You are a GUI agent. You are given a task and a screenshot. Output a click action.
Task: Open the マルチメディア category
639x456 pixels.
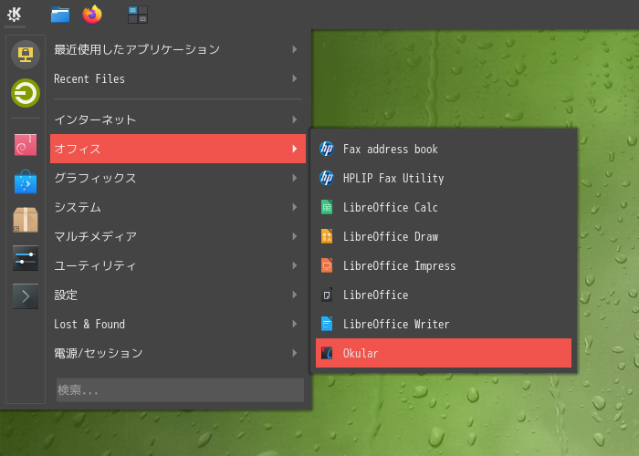pos(178,236)
